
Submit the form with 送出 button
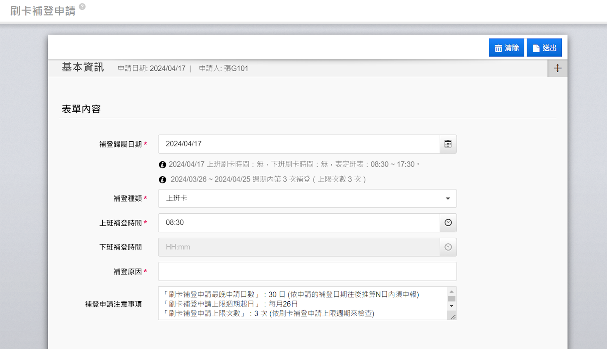(544, 48)
